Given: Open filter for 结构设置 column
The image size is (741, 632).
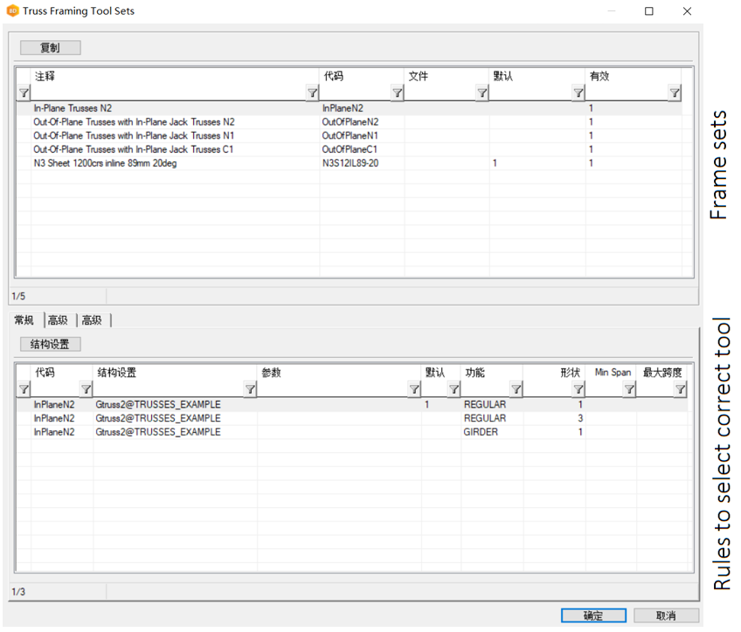Looking at the screenshot, I should [x=251, y=389].
